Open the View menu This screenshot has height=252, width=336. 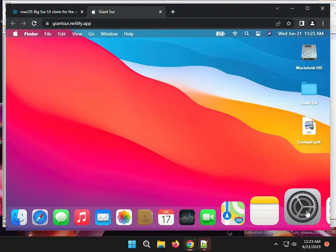(77, 34)
